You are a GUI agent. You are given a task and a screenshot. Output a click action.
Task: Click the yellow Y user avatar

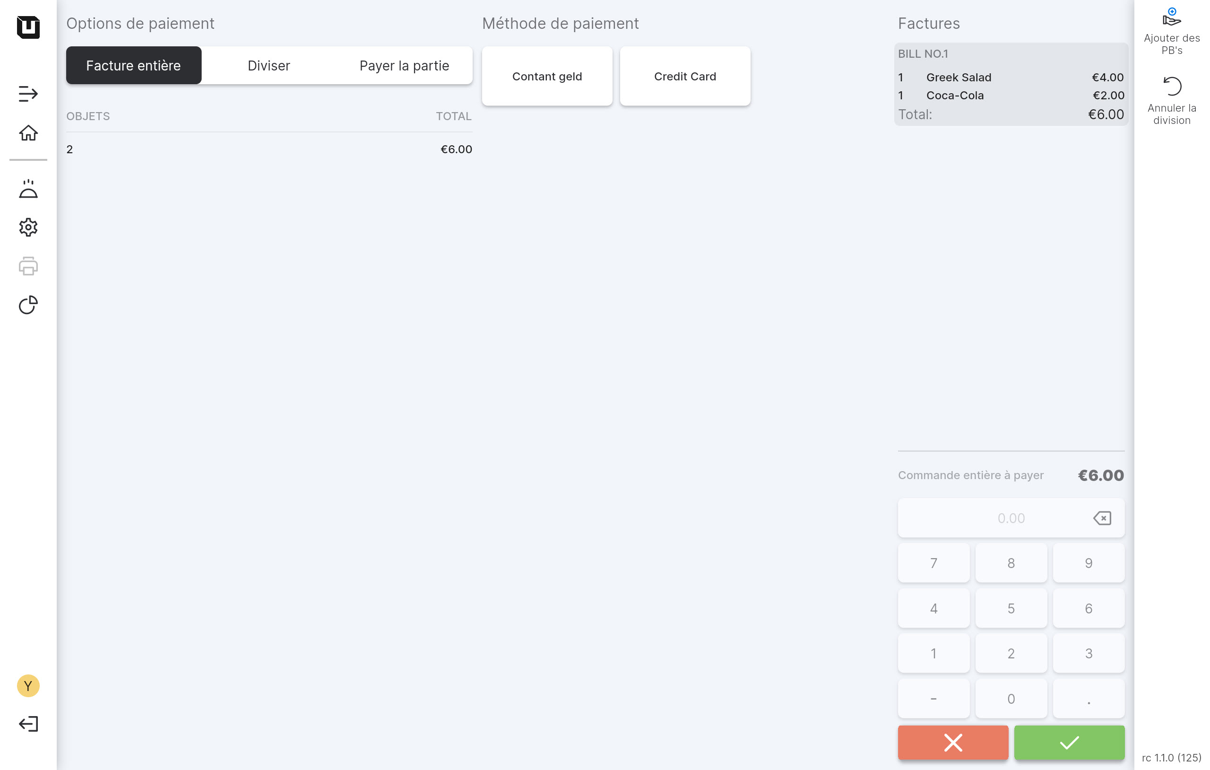28,685
